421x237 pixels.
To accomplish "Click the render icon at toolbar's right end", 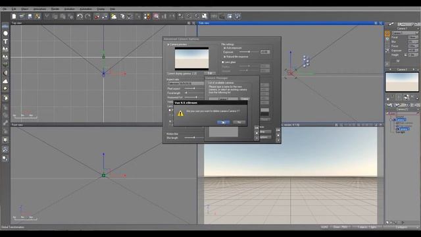I will (237, 16).
